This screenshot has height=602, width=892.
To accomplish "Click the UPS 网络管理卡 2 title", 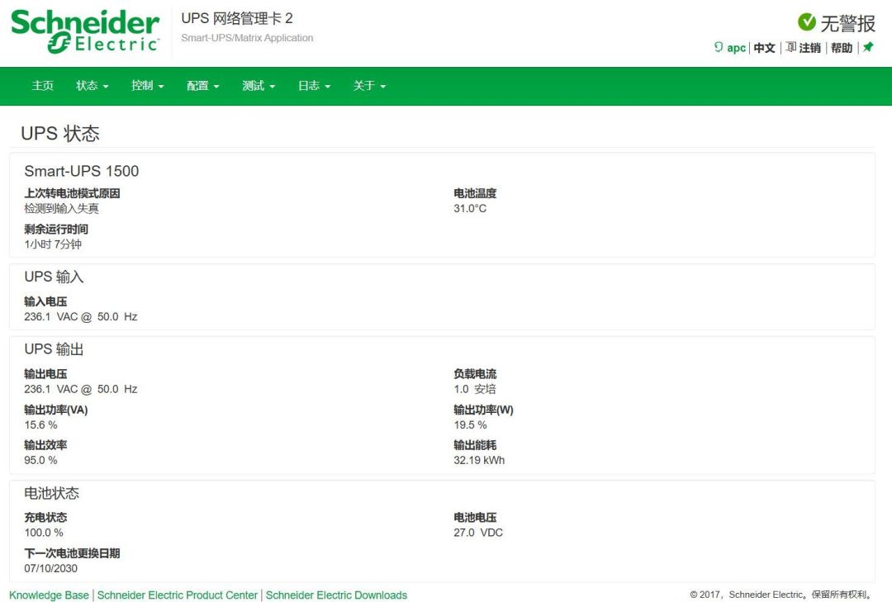I will pyautogui.click(x=237, y=18).
